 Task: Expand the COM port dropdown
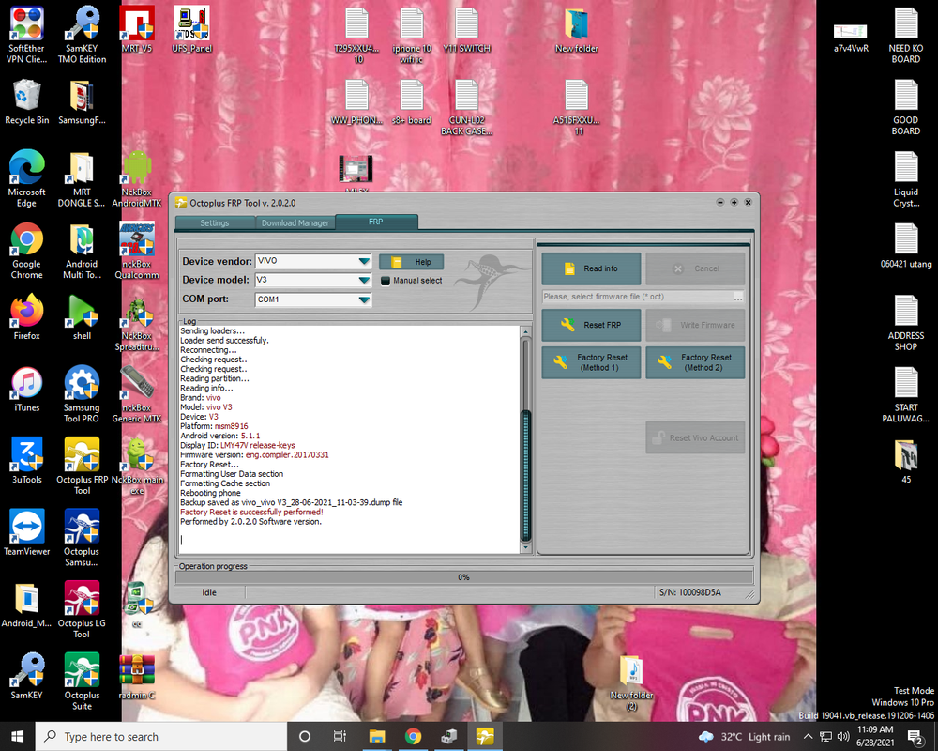click(x=364, y=299)
